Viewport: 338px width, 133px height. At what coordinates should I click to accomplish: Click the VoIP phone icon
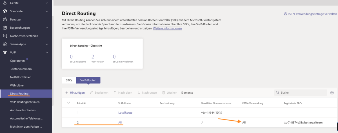click(5, 52)
